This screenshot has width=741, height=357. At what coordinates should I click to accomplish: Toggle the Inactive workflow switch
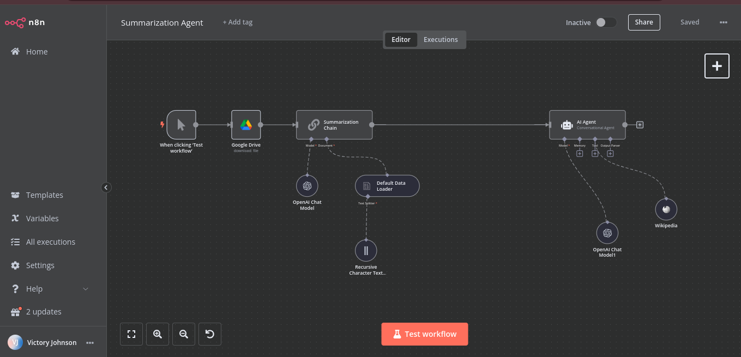606,22
